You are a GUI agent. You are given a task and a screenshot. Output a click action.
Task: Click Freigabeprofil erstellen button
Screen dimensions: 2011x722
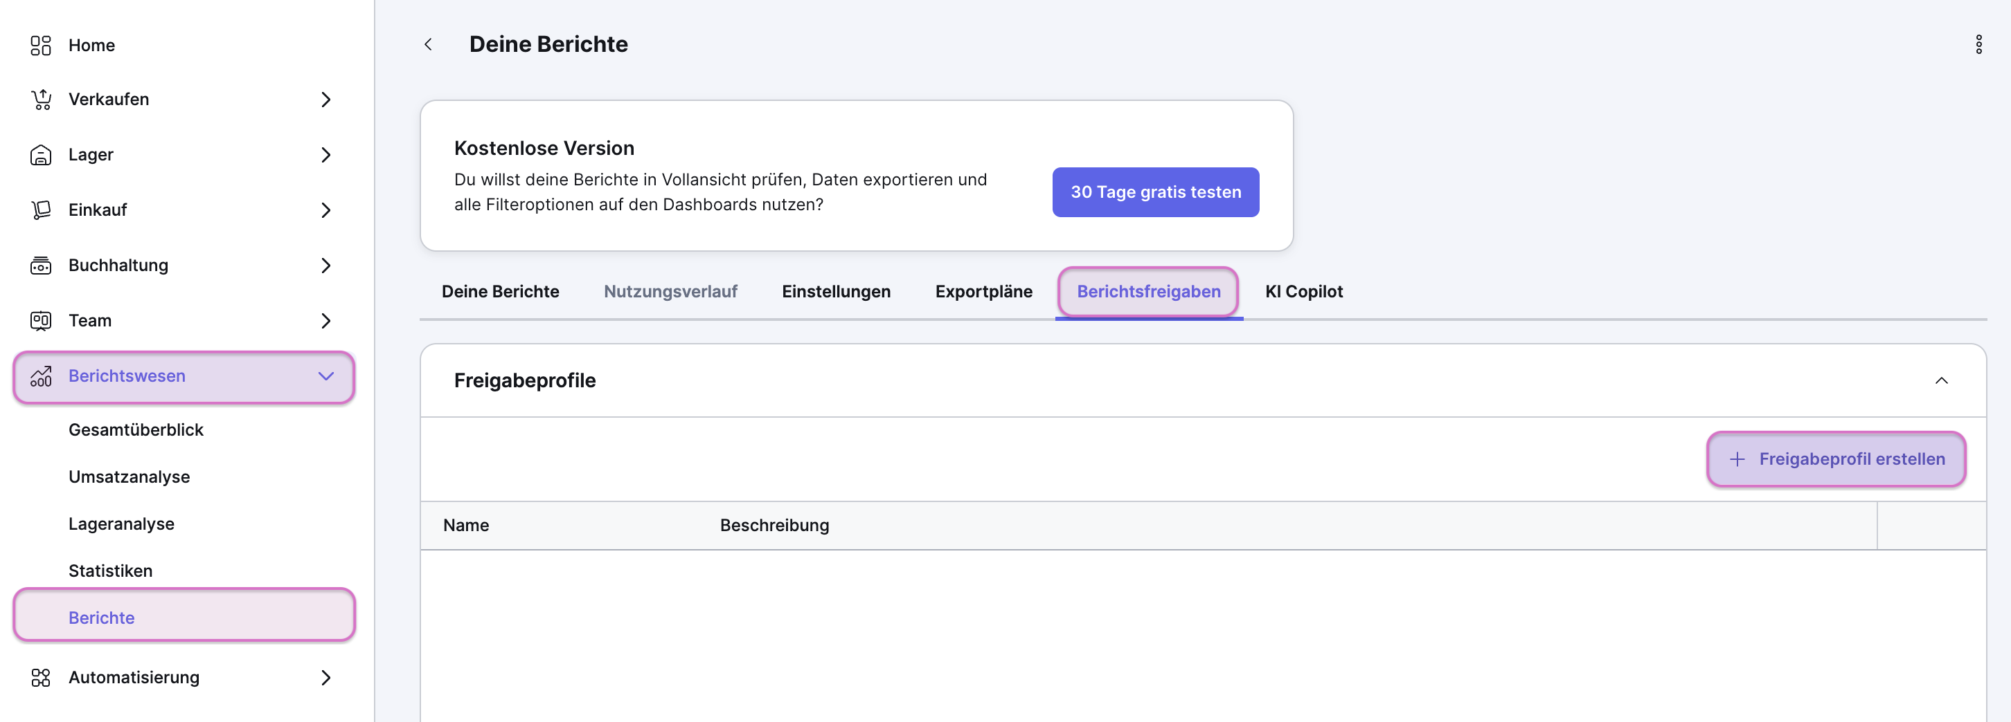pyautogui.click(x=1835, y=459)
